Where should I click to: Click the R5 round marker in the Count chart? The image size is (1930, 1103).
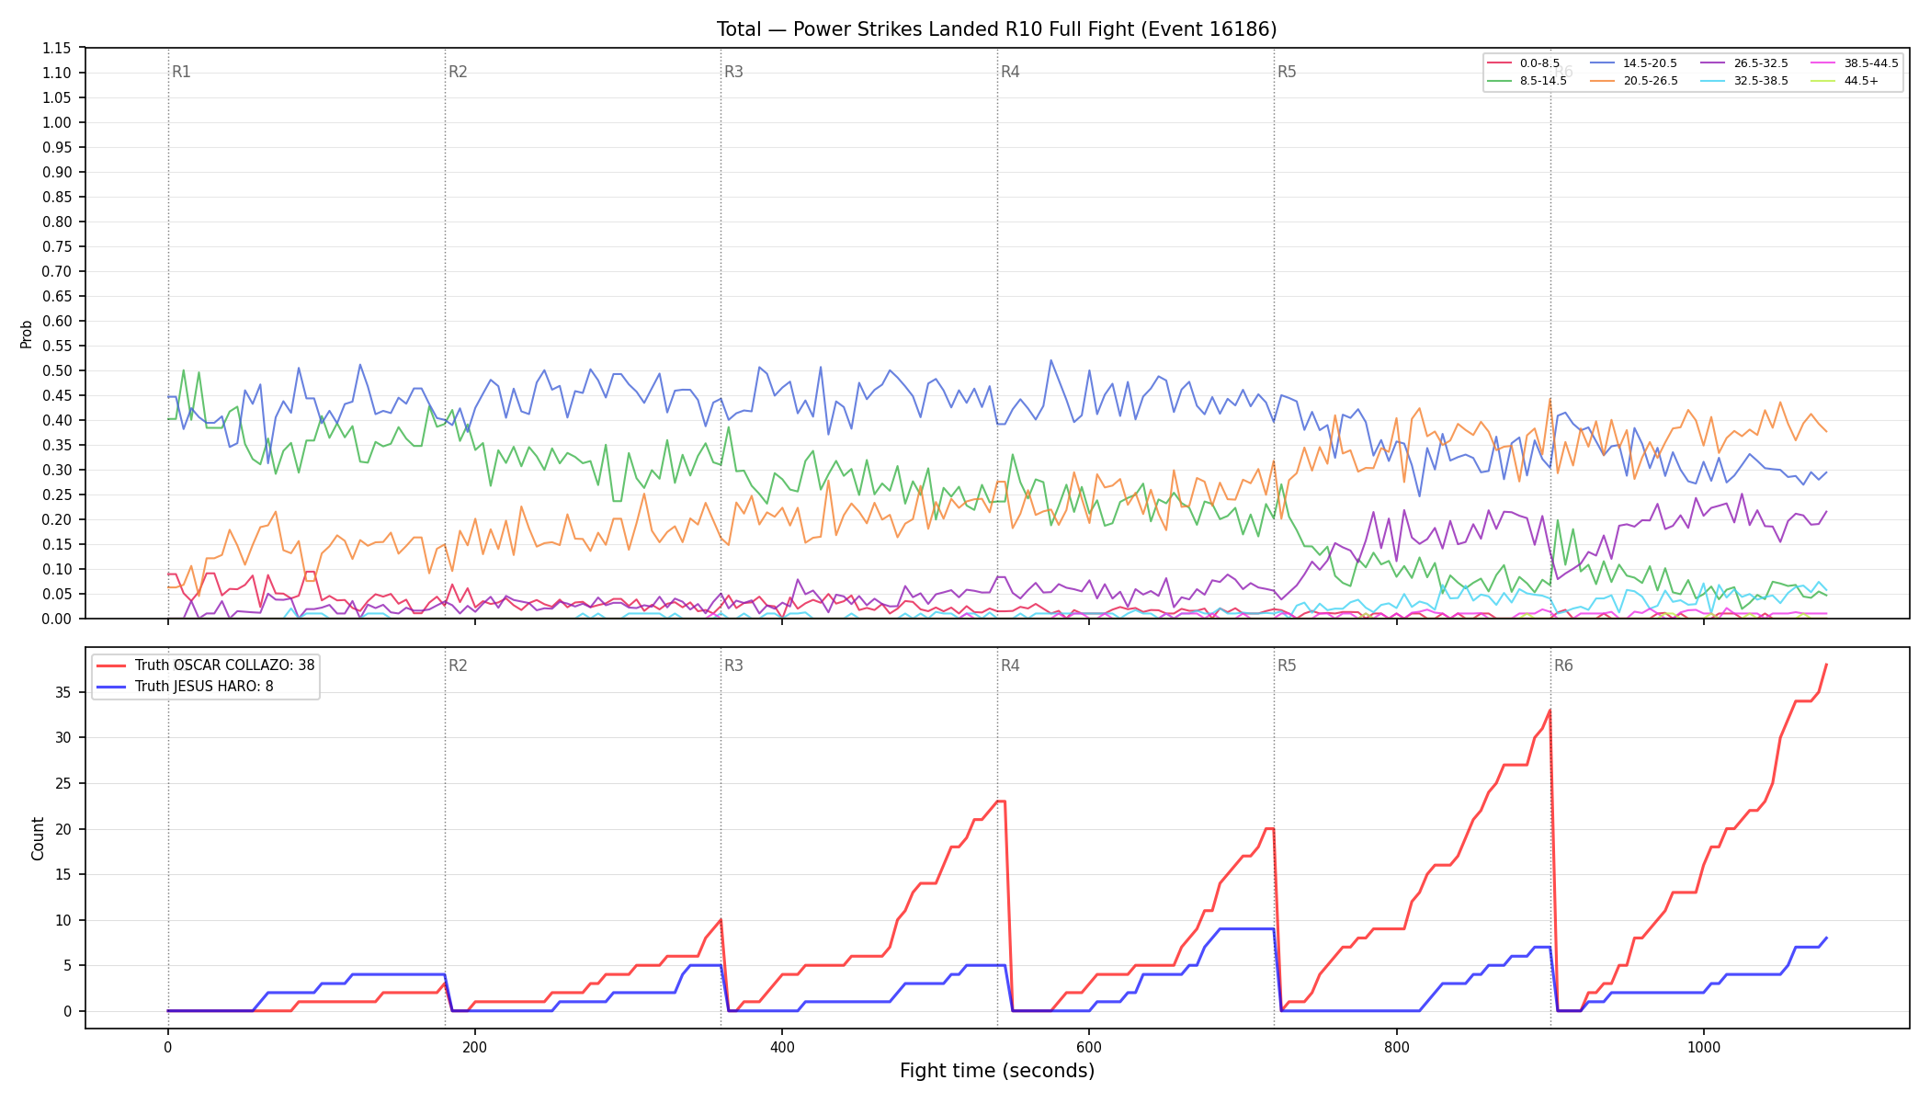click(x=1287, y=665)
